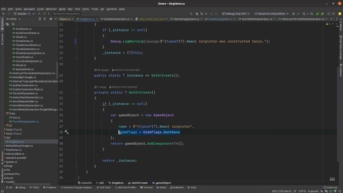Image resolution: width=343 pixels, height=193 pixels.
Task: Open Problems tool window
Action: [x=50, y=188]
